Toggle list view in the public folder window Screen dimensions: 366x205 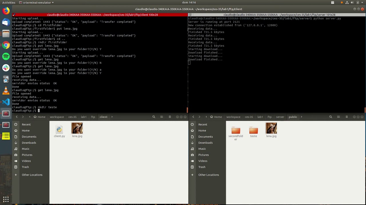pos(339,117)
